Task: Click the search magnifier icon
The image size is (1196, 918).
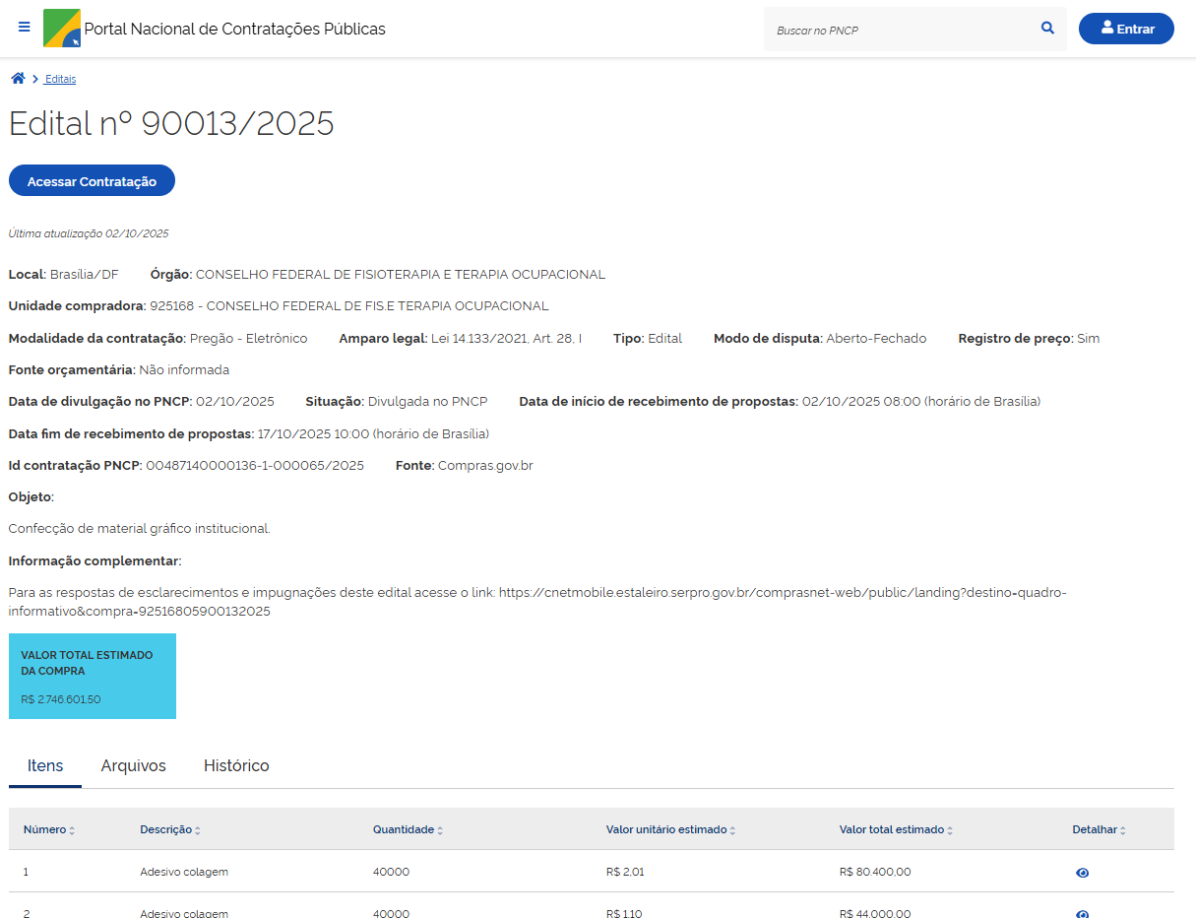Action: (x=1047, y=29)
